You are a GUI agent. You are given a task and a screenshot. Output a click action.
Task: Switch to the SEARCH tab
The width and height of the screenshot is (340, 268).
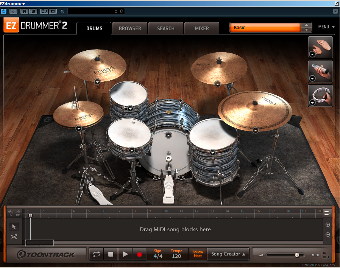pos(166,28)
